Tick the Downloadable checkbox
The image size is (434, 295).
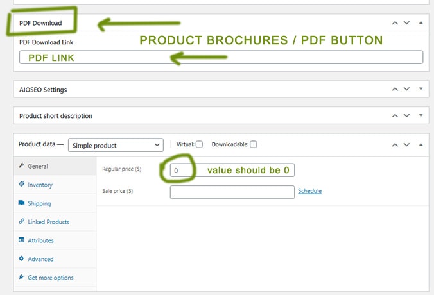(254, 144)
